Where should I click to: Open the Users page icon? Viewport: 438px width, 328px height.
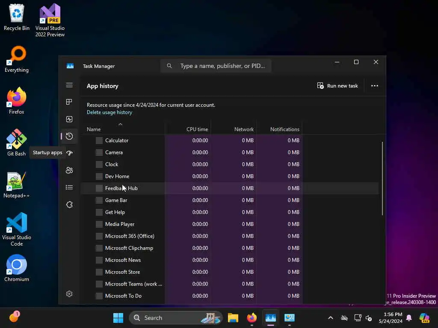(69, 170)
